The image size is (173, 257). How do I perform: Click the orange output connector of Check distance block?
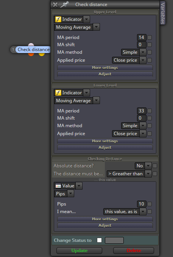pos(31,54)
